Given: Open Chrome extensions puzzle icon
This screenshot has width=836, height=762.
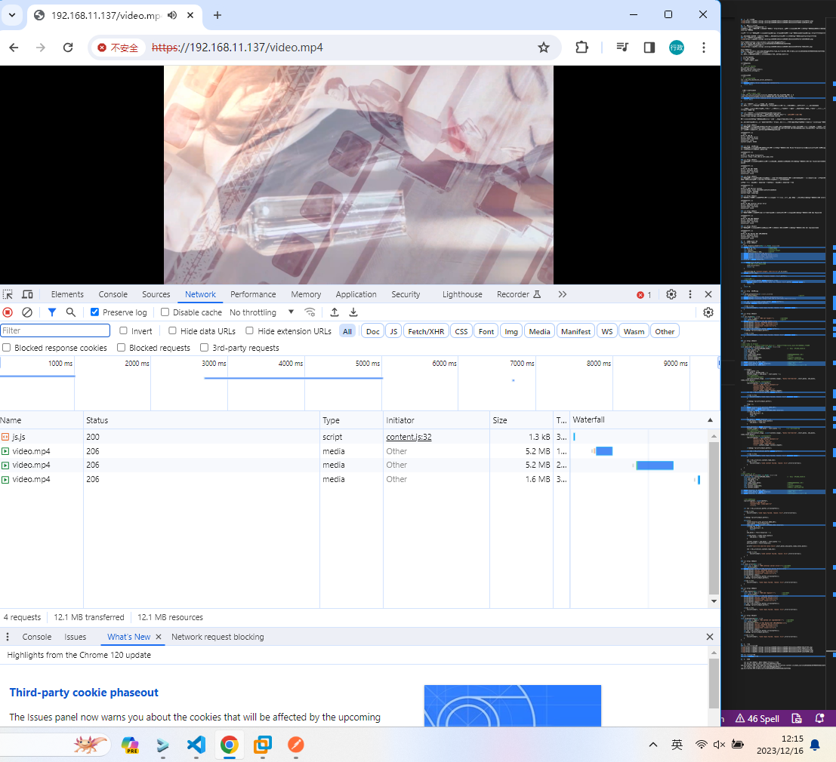Looking at the screenshot, I should tap(581, 48).
